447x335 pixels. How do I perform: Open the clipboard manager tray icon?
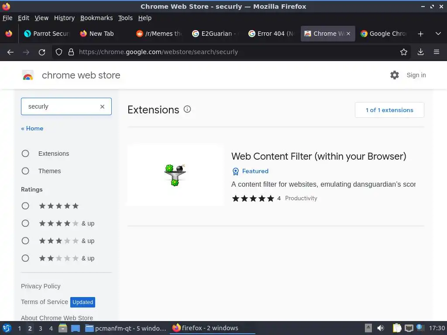click(x=397, y=328)
